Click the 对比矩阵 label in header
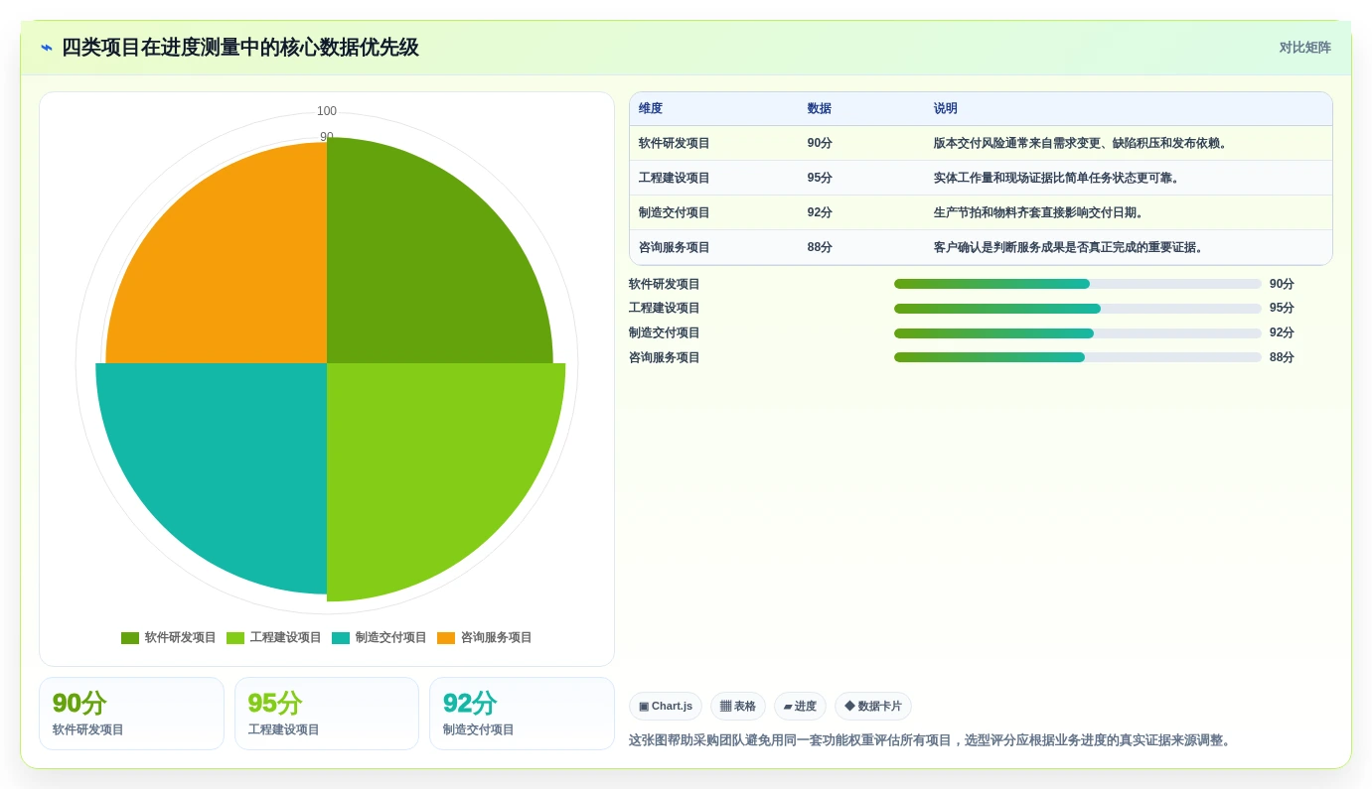The image size is (1372, 789). click(1304, 48)
